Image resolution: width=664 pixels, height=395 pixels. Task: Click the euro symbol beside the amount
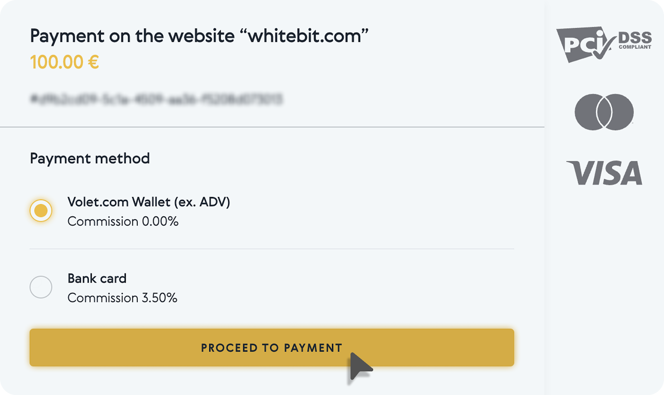[x=93, y=63]
